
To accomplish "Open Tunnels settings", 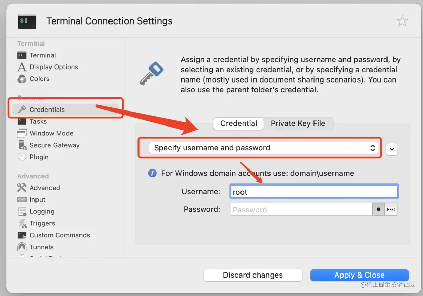I will 42,247.
